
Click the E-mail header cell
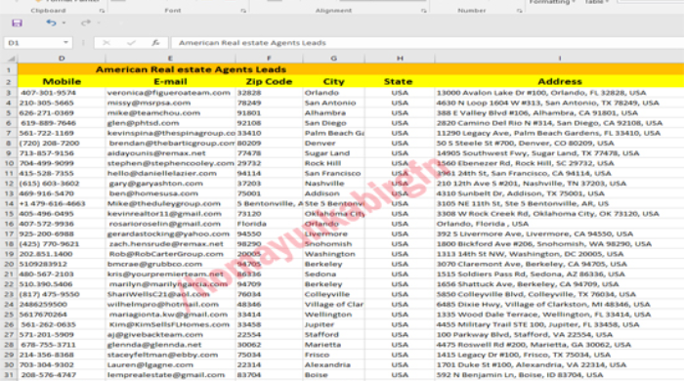click(170, 81)
